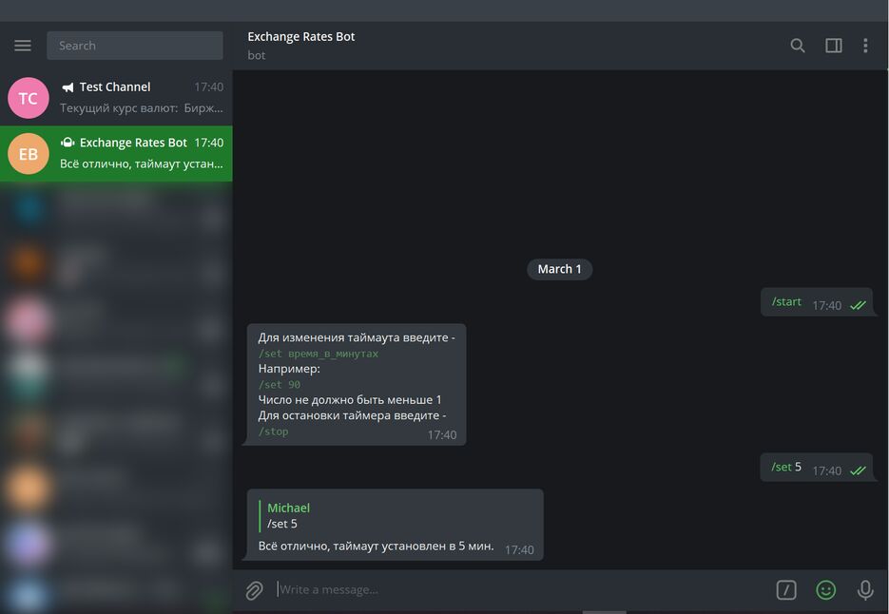Click the March 1 date badge
This screenshot has height=614, width=889.
pyautogui.click(x=559, y=269)
